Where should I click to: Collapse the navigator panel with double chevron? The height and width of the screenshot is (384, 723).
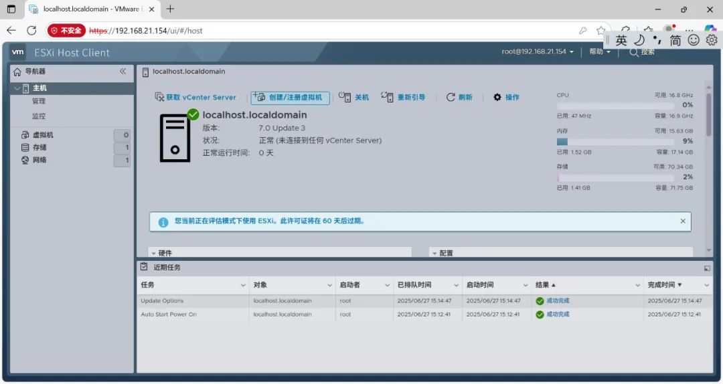click(123, 71)
